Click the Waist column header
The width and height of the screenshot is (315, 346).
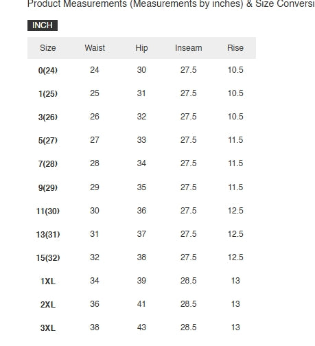tap(95, 48)
